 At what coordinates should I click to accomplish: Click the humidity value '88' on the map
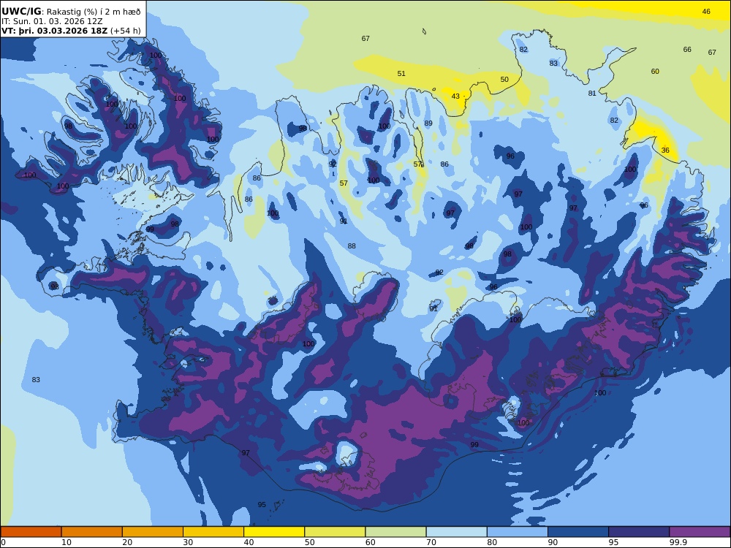[x=352, y=246]
